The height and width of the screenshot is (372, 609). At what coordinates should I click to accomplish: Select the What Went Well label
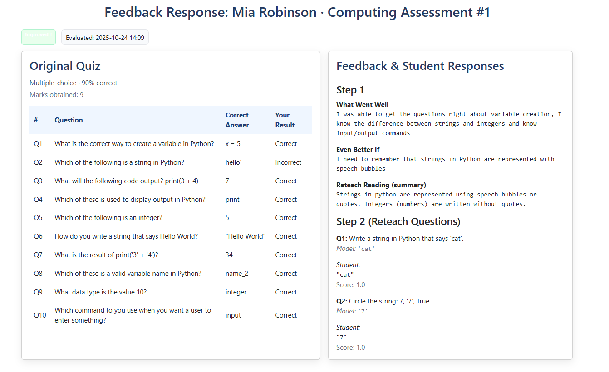tap(362, 105)
